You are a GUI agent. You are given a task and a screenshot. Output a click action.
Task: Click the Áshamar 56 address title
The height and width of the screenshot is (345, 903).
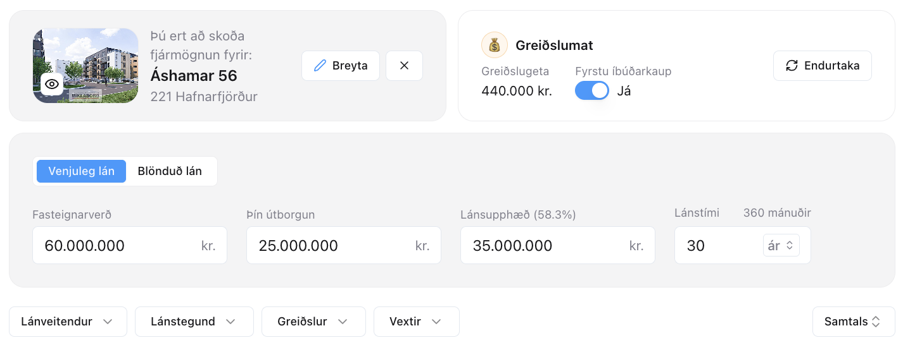tap(194, 76)
